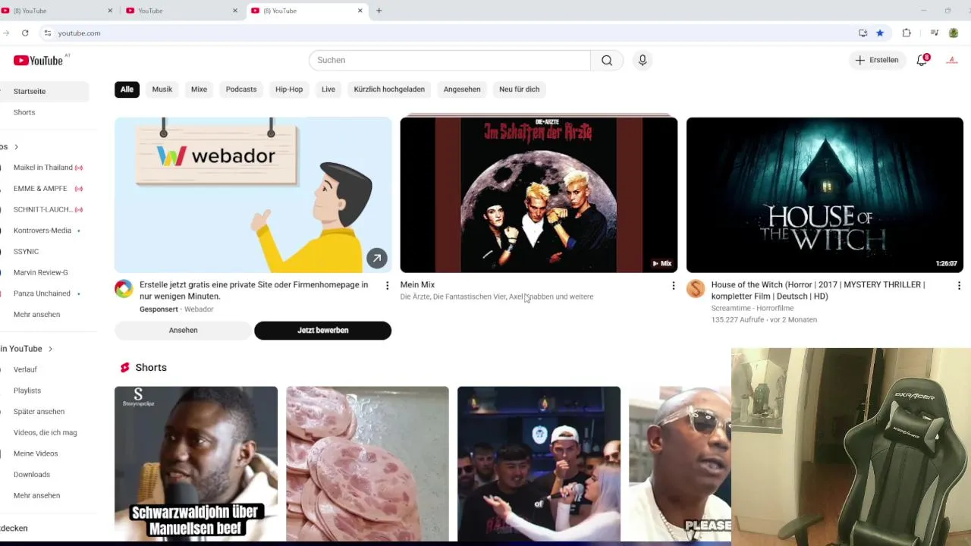Open the House of the Witch video title
The width and height of the screenshot is (971, 546).
point(818,290)
